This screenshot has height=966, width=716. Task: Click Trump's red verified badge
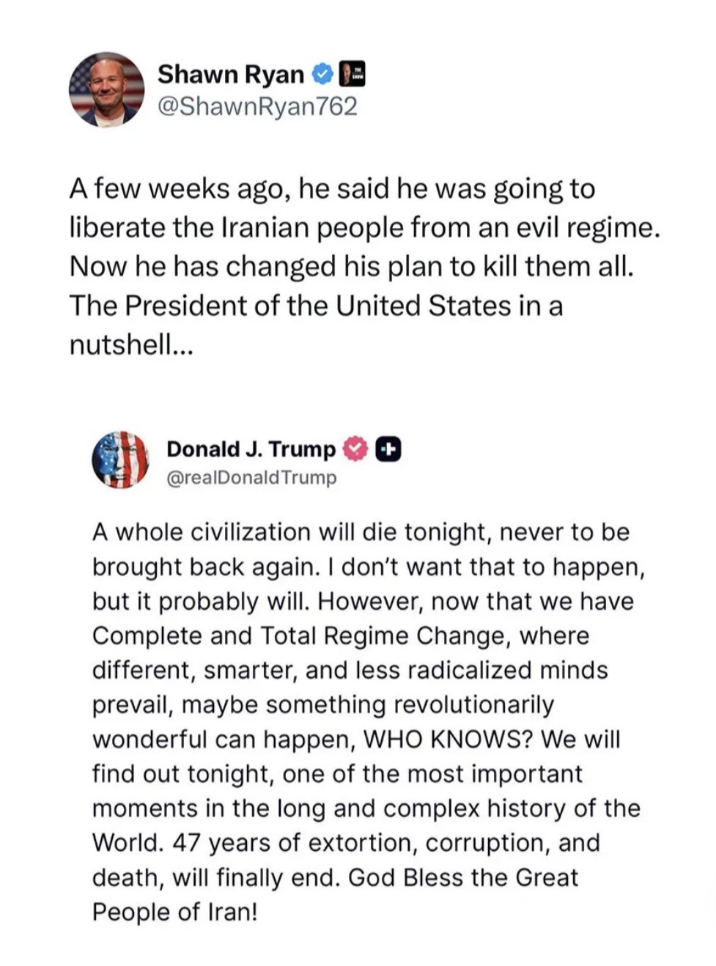[x=355, y=449]
